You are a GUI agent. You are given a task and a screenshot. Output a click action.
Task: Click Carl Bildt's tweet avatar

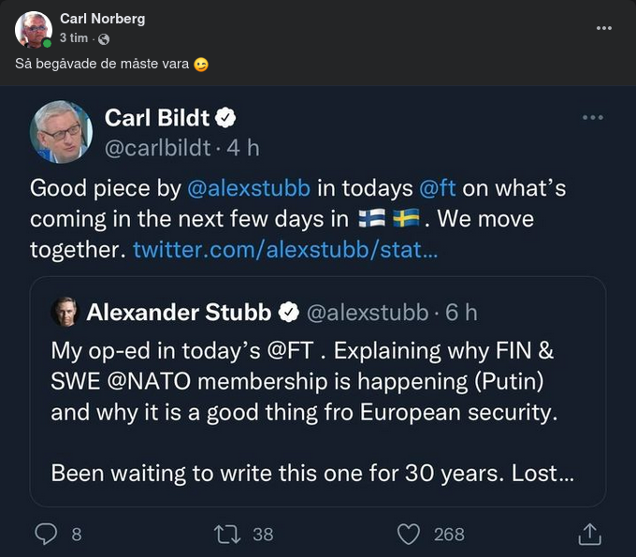tap(62, 132)
